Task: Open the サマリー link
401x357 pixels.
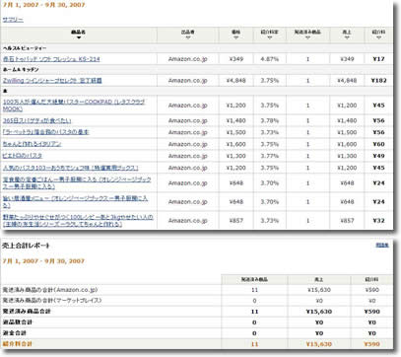Action: 13,20
